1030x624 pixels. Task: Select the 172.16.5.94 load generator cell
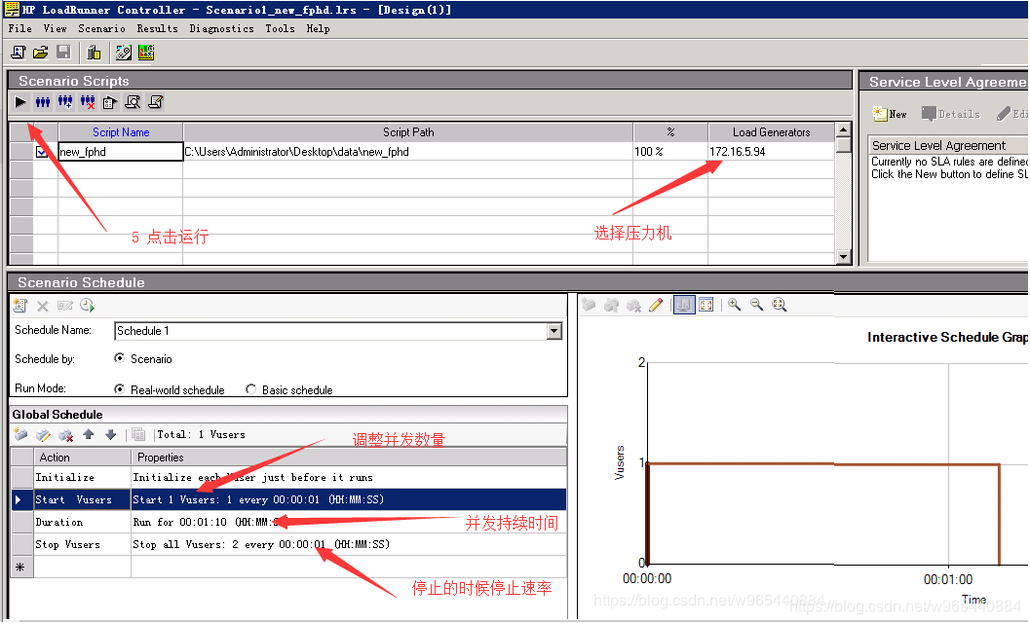771,152
